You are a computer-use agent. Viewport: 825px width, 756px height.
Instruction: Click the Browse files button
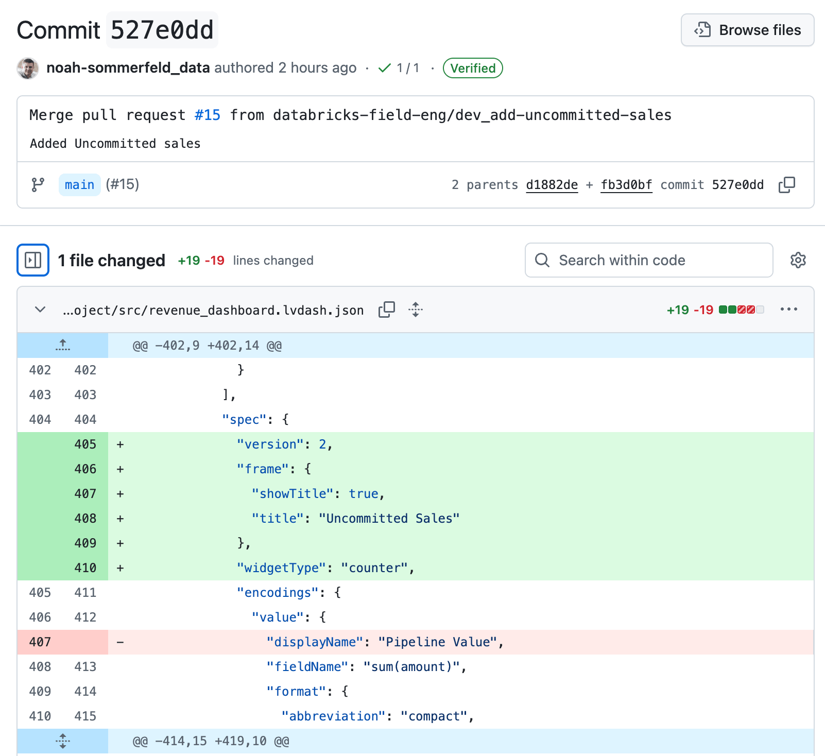pyautogui.click(x=747, y=30)
